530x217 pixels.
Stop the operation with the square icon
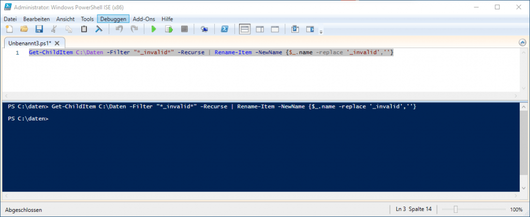point(184,29)
